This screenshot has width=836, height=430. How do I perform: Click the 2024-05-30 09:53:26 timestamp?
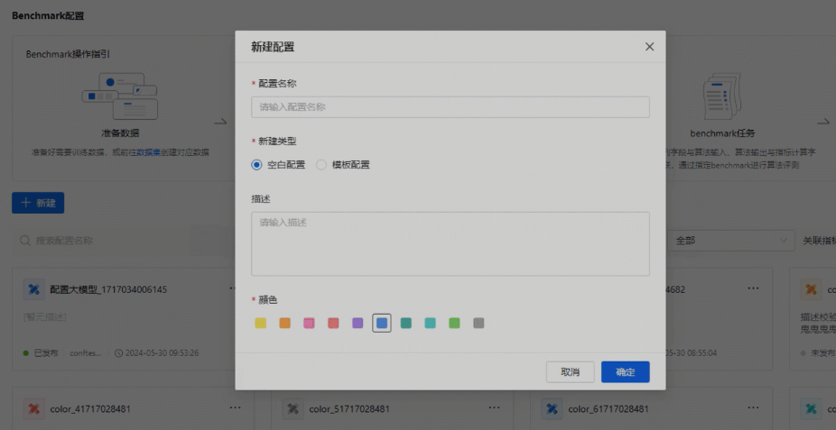click(163, 352)
